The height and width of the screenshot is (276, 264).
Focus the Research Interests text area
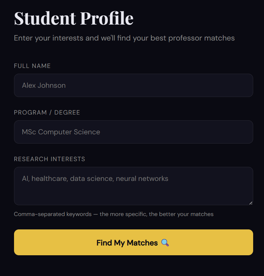pos(134,186)
